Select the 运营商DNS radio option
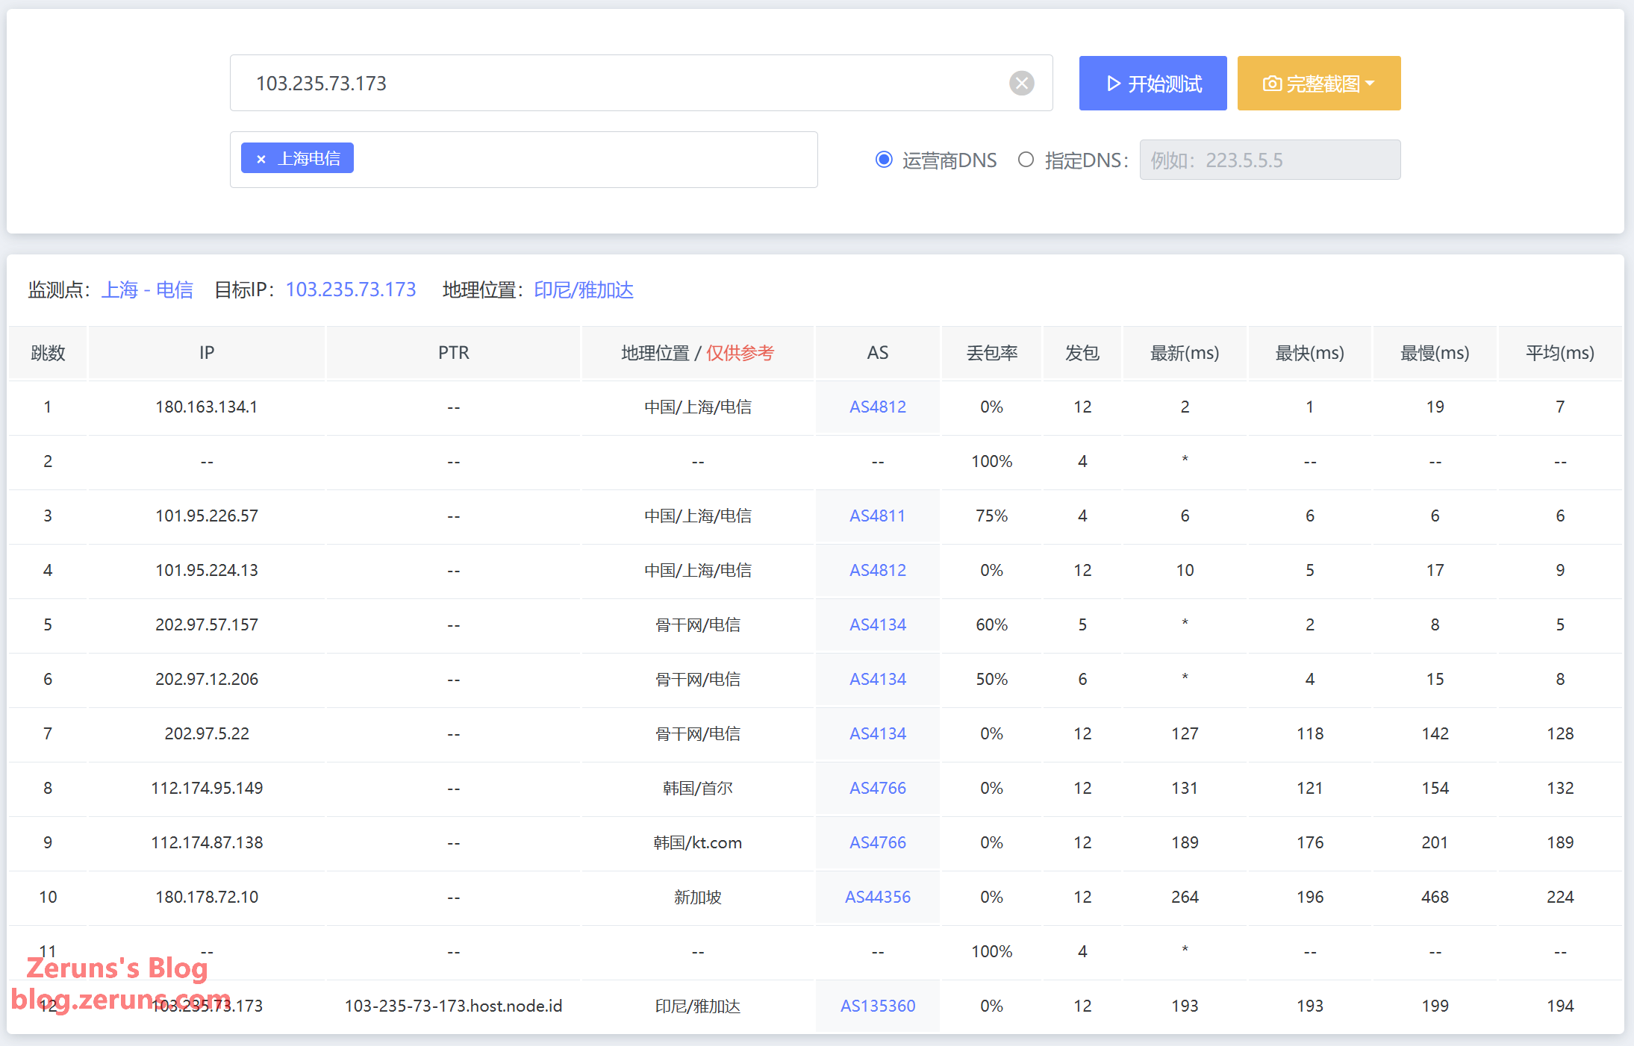1634x1046 pixels. tap(884, 160)
